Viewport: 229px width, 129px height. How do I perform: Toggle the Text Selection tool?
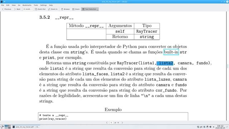(x=89, y=9)
